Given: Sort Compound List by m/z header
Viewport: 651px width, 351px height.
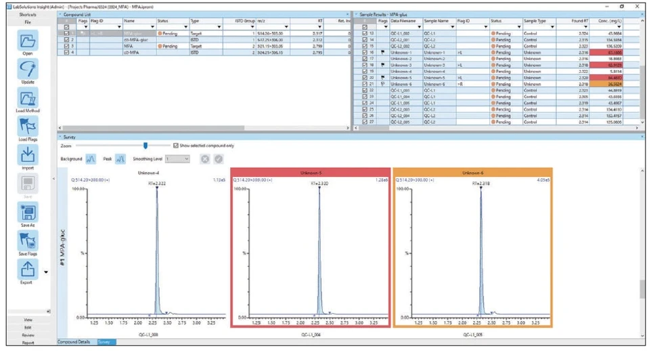Looking at the screenshot, I should coord(273,21).
